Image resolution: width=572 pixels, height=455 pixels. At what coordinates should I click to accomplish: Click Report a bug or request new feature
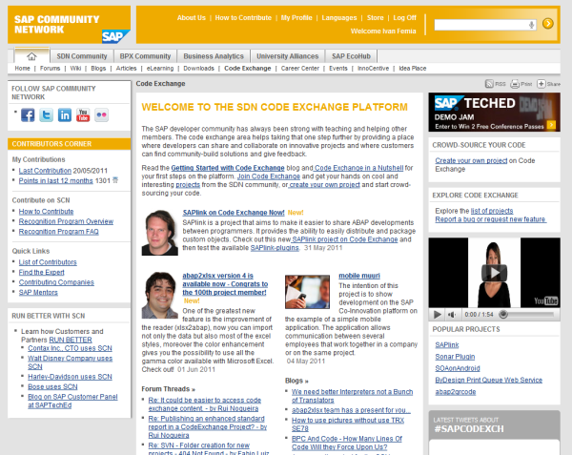tap(490, 219)
